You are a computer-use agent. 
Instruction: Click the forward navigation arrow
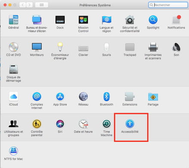click(x=29, y=5)
